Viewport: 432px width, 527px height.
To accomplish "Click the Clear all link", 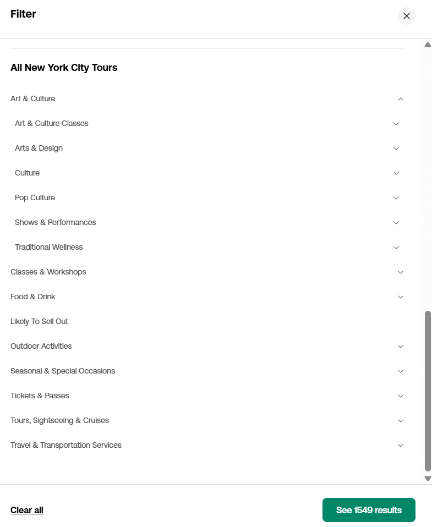I will click(x=27, y=510).
